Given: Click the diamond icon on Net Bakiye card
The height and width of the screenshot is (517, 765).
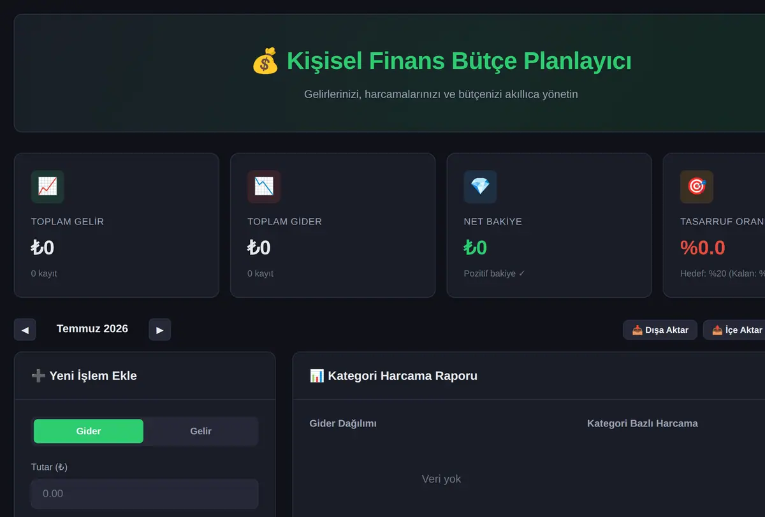Looking at the screenshot, I should coord(480,187).
